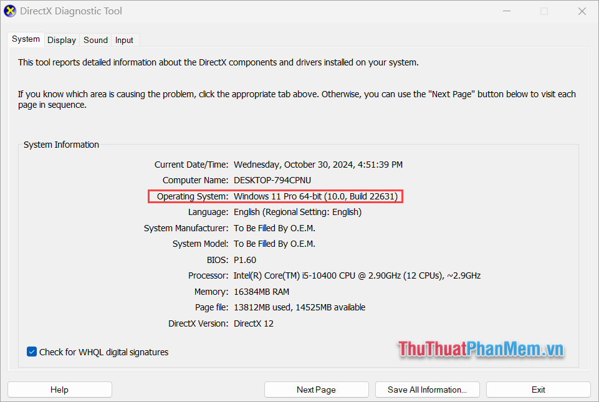Click the Memory 16384MB RAM entry
Image resolution: width=599 pixels, height=402 pixels.
pos(261,291)
